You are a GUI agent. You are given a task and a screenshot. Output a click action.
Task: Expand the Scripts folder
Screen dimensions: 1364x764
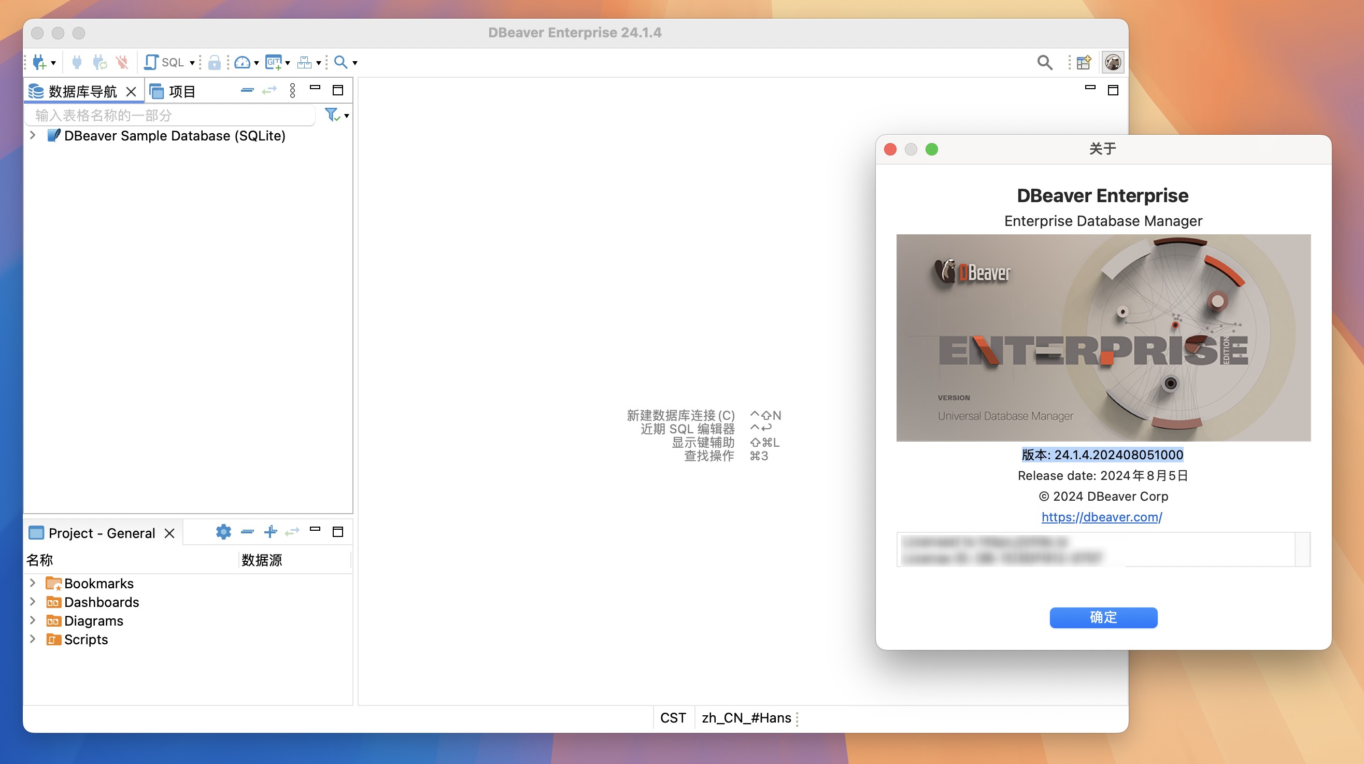click(33, 639)
